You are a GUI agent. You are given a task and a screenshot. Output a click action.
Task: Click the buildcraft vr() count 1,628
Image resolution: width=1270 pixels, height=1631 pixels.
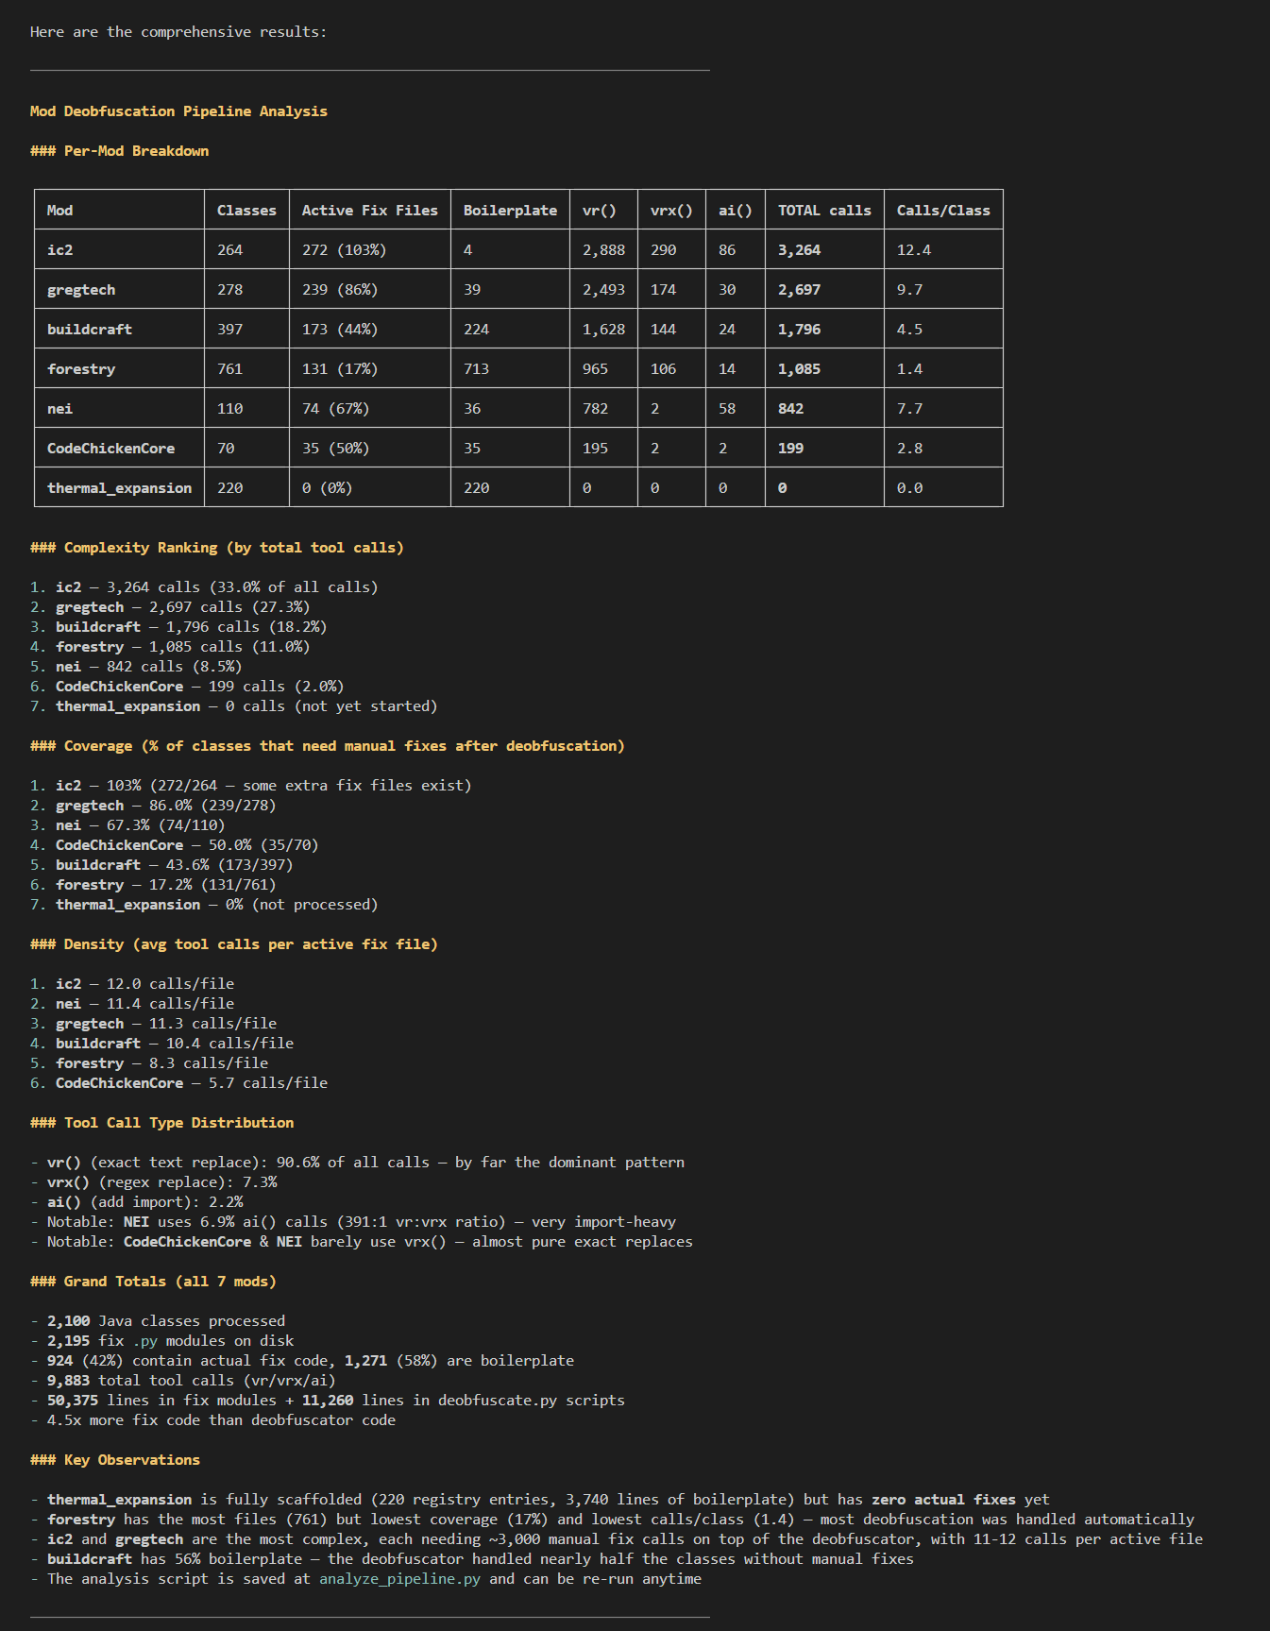coord(603,330)
